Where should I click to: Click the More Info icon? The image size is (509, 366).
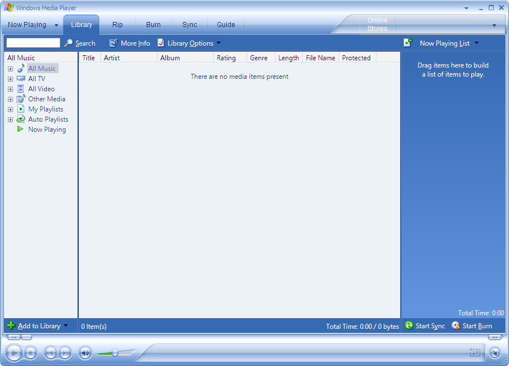click(x=113, y=43)
